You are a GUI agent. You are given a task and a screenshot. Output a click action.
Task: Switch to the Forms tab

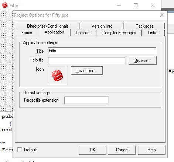[x=27, y=33]
